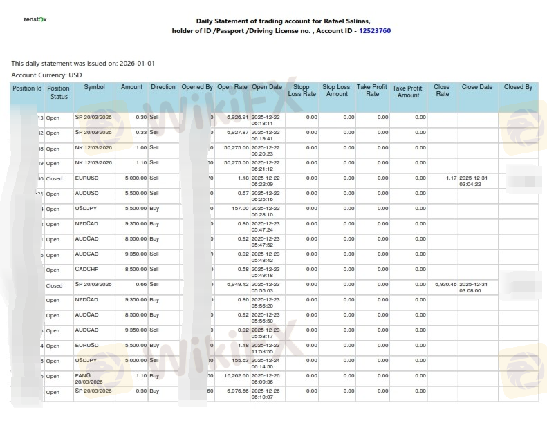Click the open date with time 05:58:17
This screenshot has width=547, height=423.
[x=268, y=333]
